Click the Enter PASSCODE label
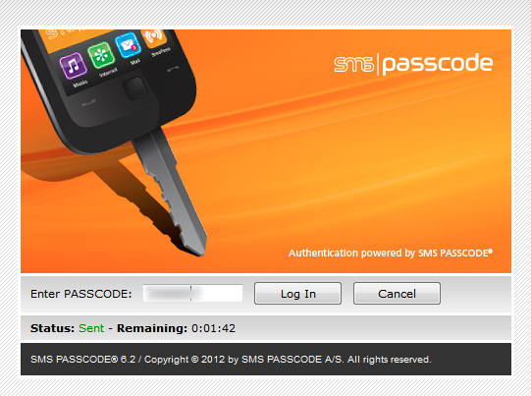 click(x=80, y=294)
